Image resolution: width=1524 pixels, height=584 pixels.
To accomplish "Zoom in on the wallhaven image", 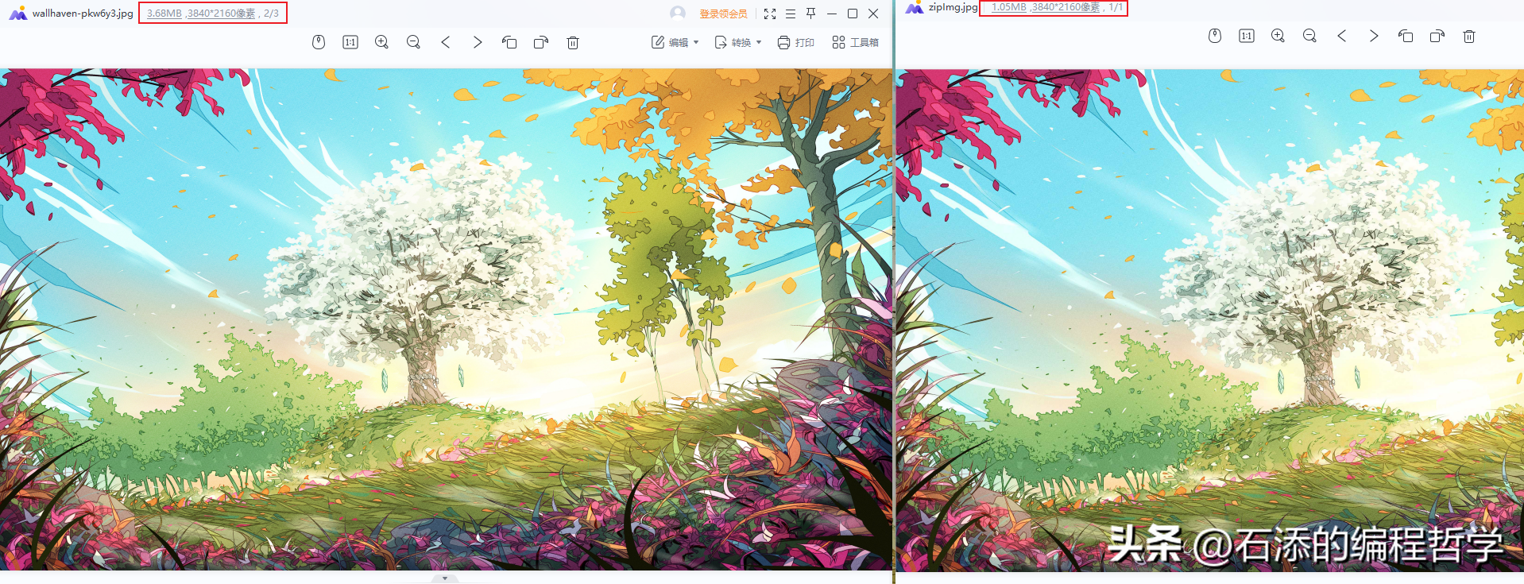I will (381, 42).
